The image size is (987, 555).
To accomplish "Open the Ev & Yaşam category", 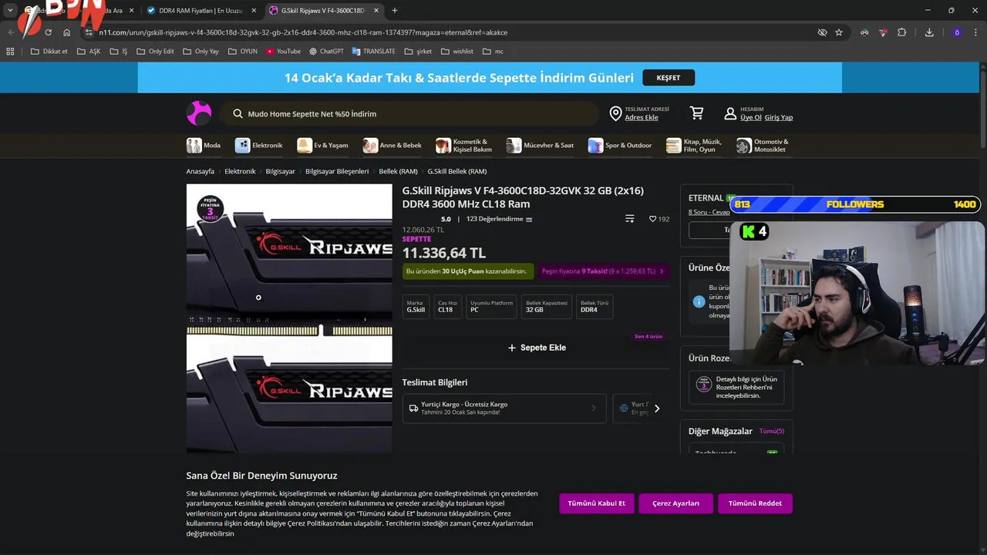I will tap(322, 145).
